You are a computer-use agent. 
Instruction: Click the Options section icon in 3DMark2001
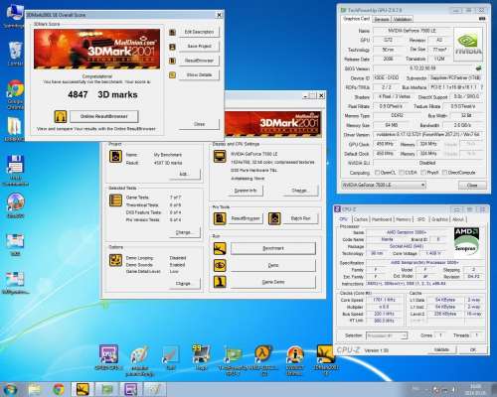[115, 260]
